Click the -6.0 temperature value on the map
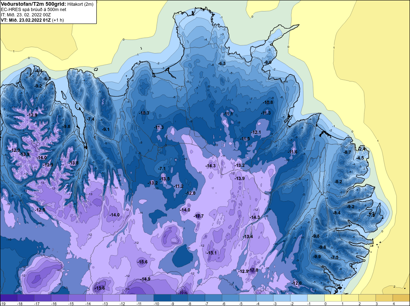 point(268,62)
